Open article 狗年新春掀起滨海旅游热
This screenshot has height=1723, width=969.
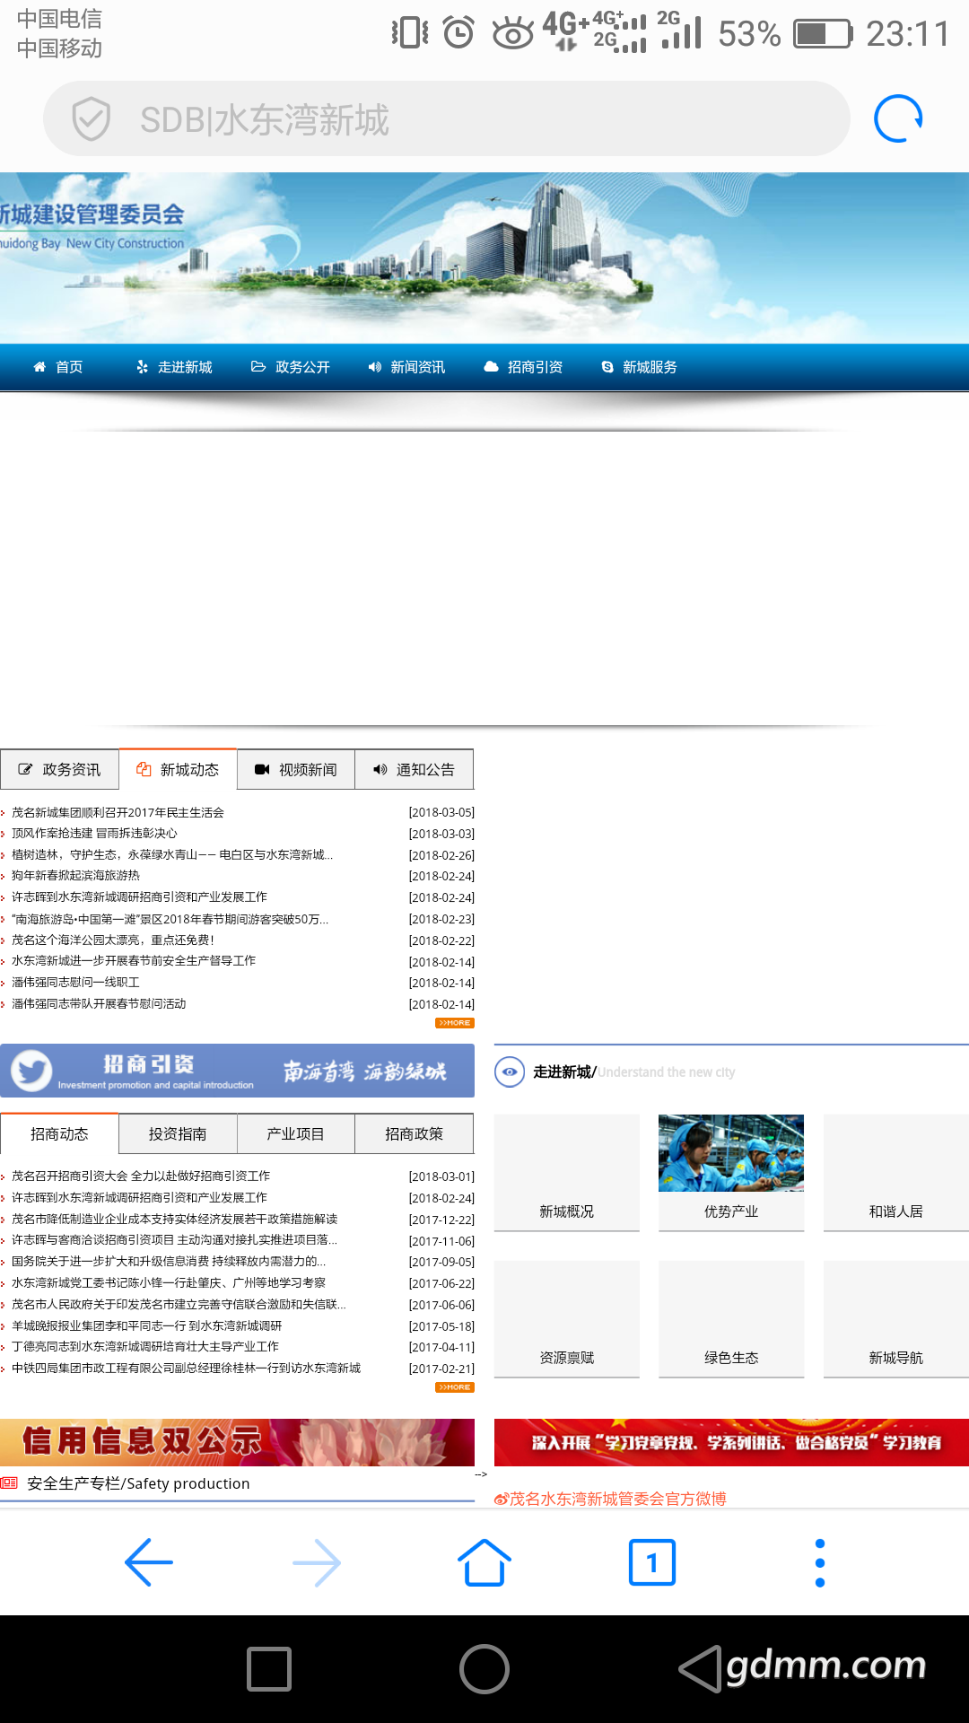pyautogui.click(x=75, y=875)
